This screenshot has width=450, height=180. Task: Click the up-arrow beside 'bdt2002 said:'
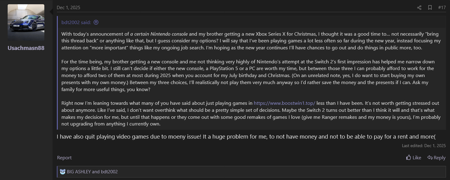tap(96, 22)
